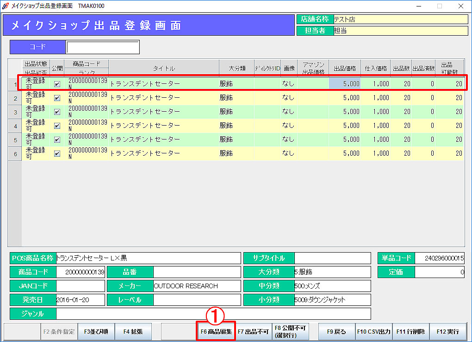
Task: Click the コード input field
Action: click(x=102, y=47)
